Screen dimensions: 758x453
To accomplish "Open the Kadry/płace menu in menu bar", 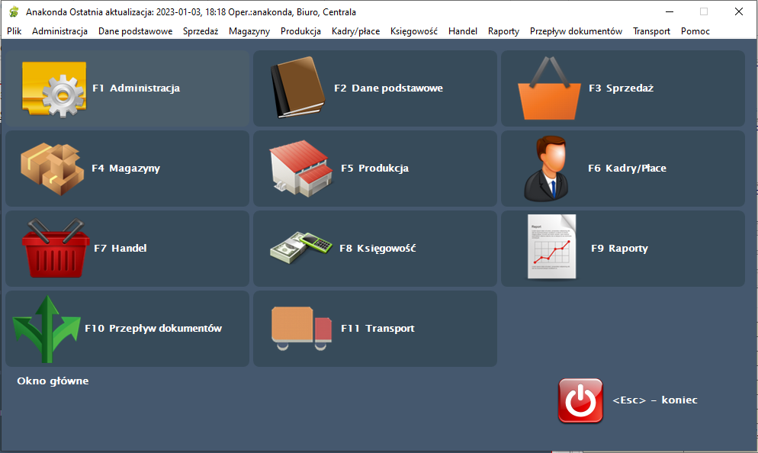I will [x=356, y=31].
